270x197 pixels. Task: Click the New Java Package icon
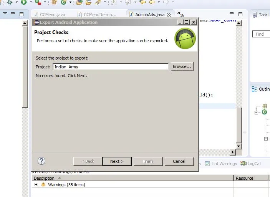(x=54, y=2)
